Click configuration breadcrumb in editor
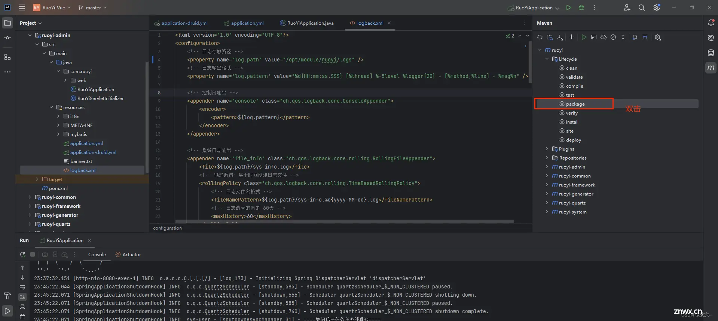 [x=167, y=228]
